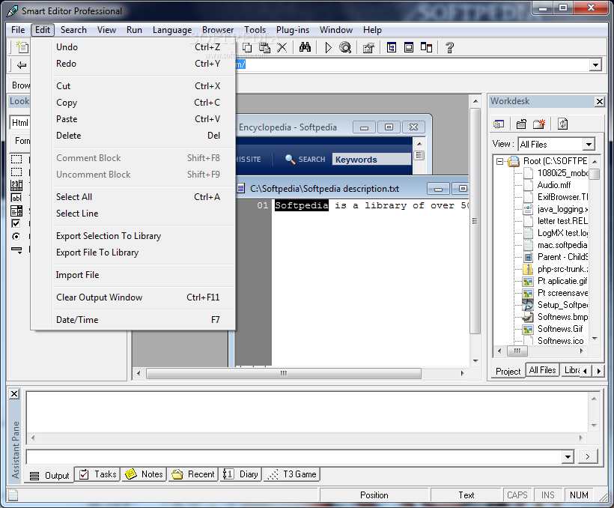Open the address bar dropdown arrow
This screenshot has height=508, width=614.
[x=595, y=64]
